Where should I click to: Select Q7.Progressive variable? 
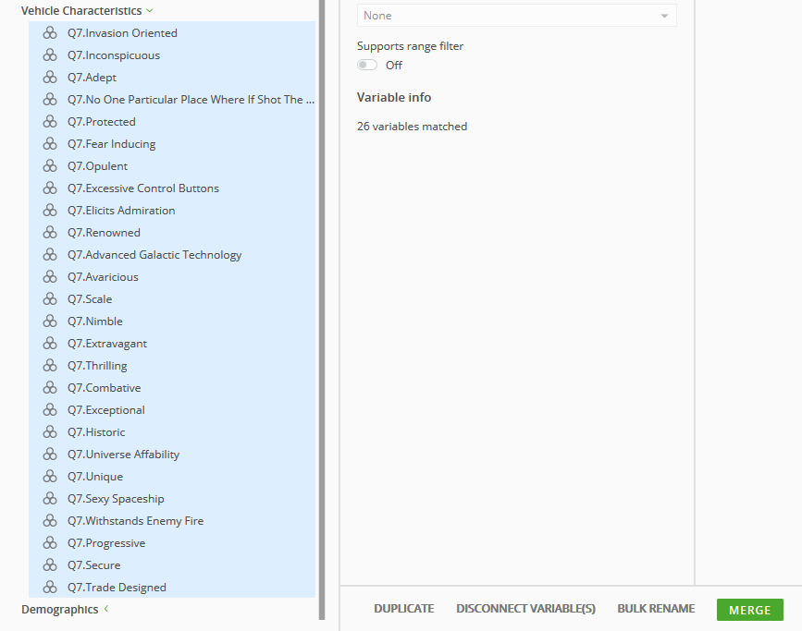coord(172,542)
